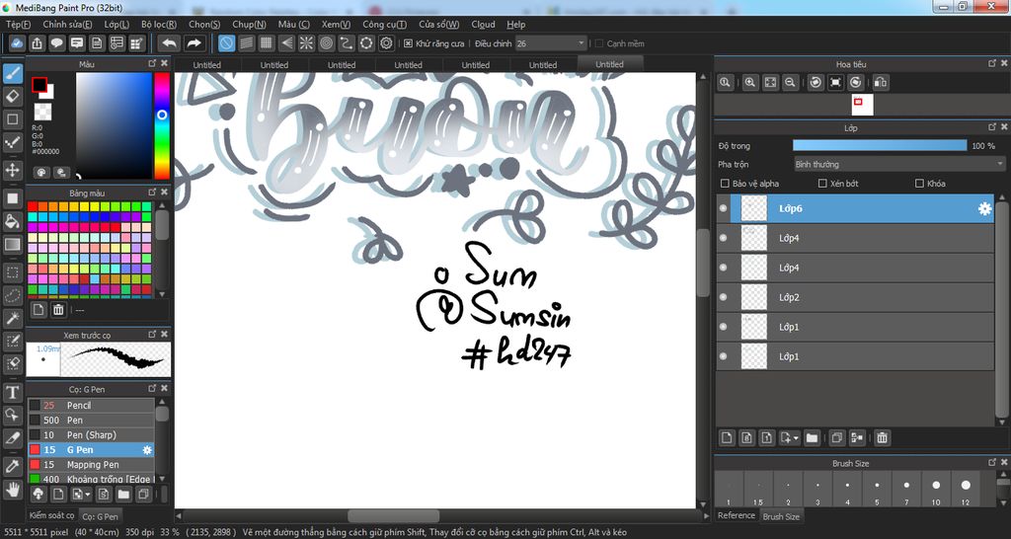
Task: Click the Redo arrow in toolbar
Action: [x=194, y=43]
